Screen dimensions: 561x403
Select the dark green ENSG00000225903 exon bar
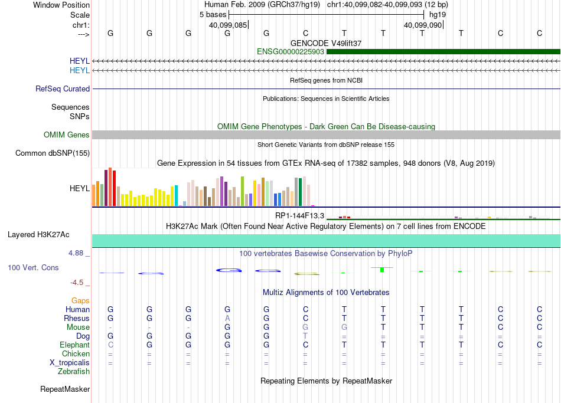tap(443, 51)
